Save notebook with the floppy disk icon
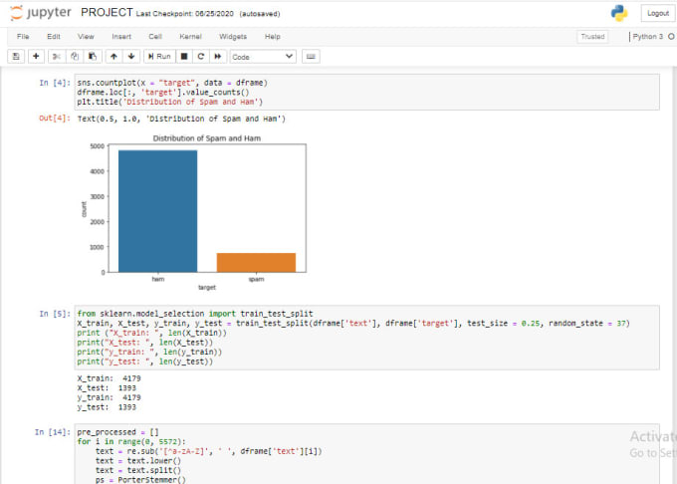This screenshot has height=484, width=677. 16,56
